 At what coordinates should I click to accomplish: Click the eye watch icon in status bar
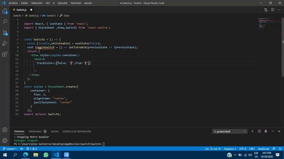point(22,149)
